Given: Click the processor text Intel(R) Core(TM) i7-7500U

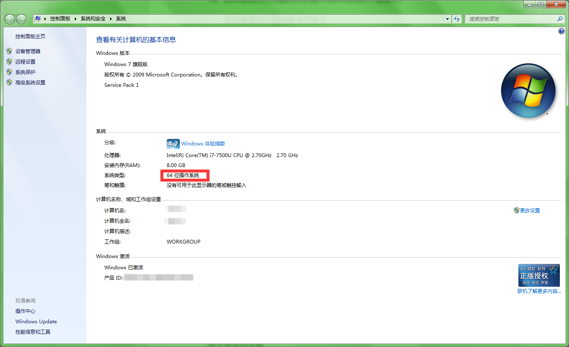Looking at the screenshot, I should tap(232, 155).
